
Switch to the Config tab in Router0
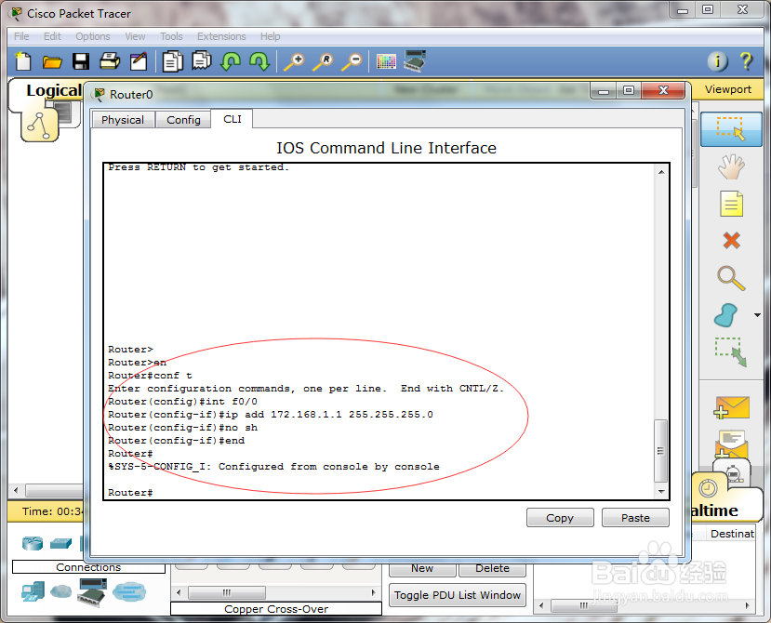[x=183, y=120]
